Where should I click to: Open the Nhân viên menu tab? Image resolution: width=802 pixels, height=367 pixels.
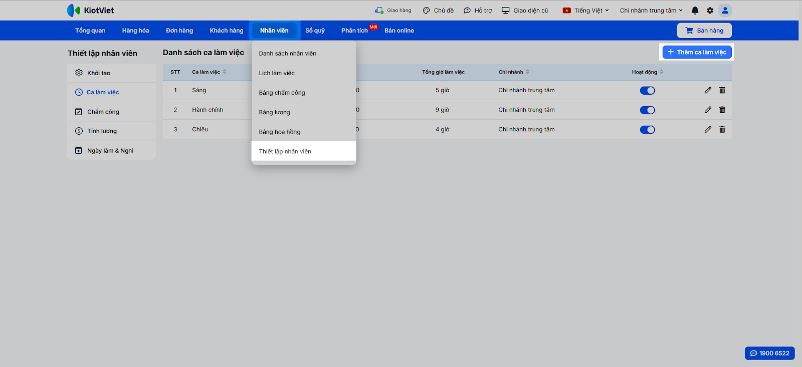pos(274,31)
